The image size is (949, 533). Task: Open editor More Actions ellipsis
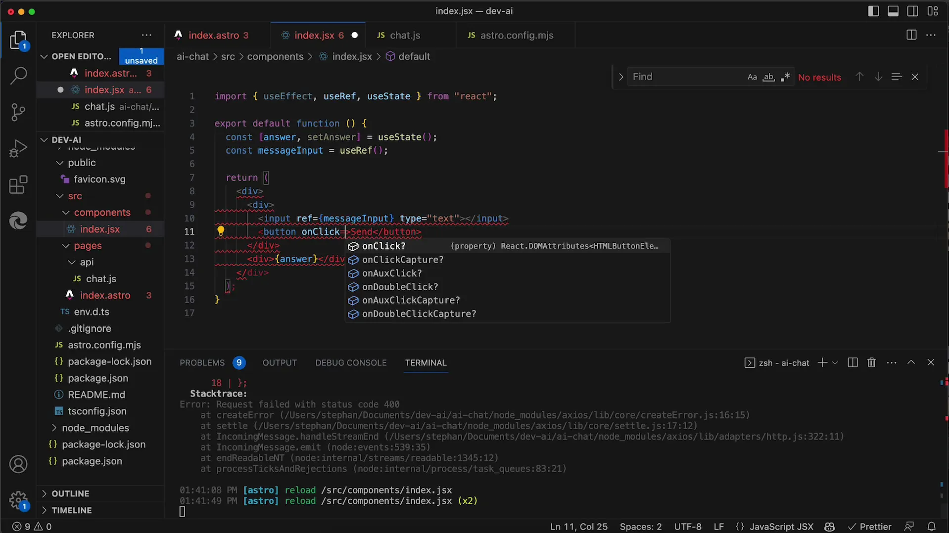tap(931, 35)
